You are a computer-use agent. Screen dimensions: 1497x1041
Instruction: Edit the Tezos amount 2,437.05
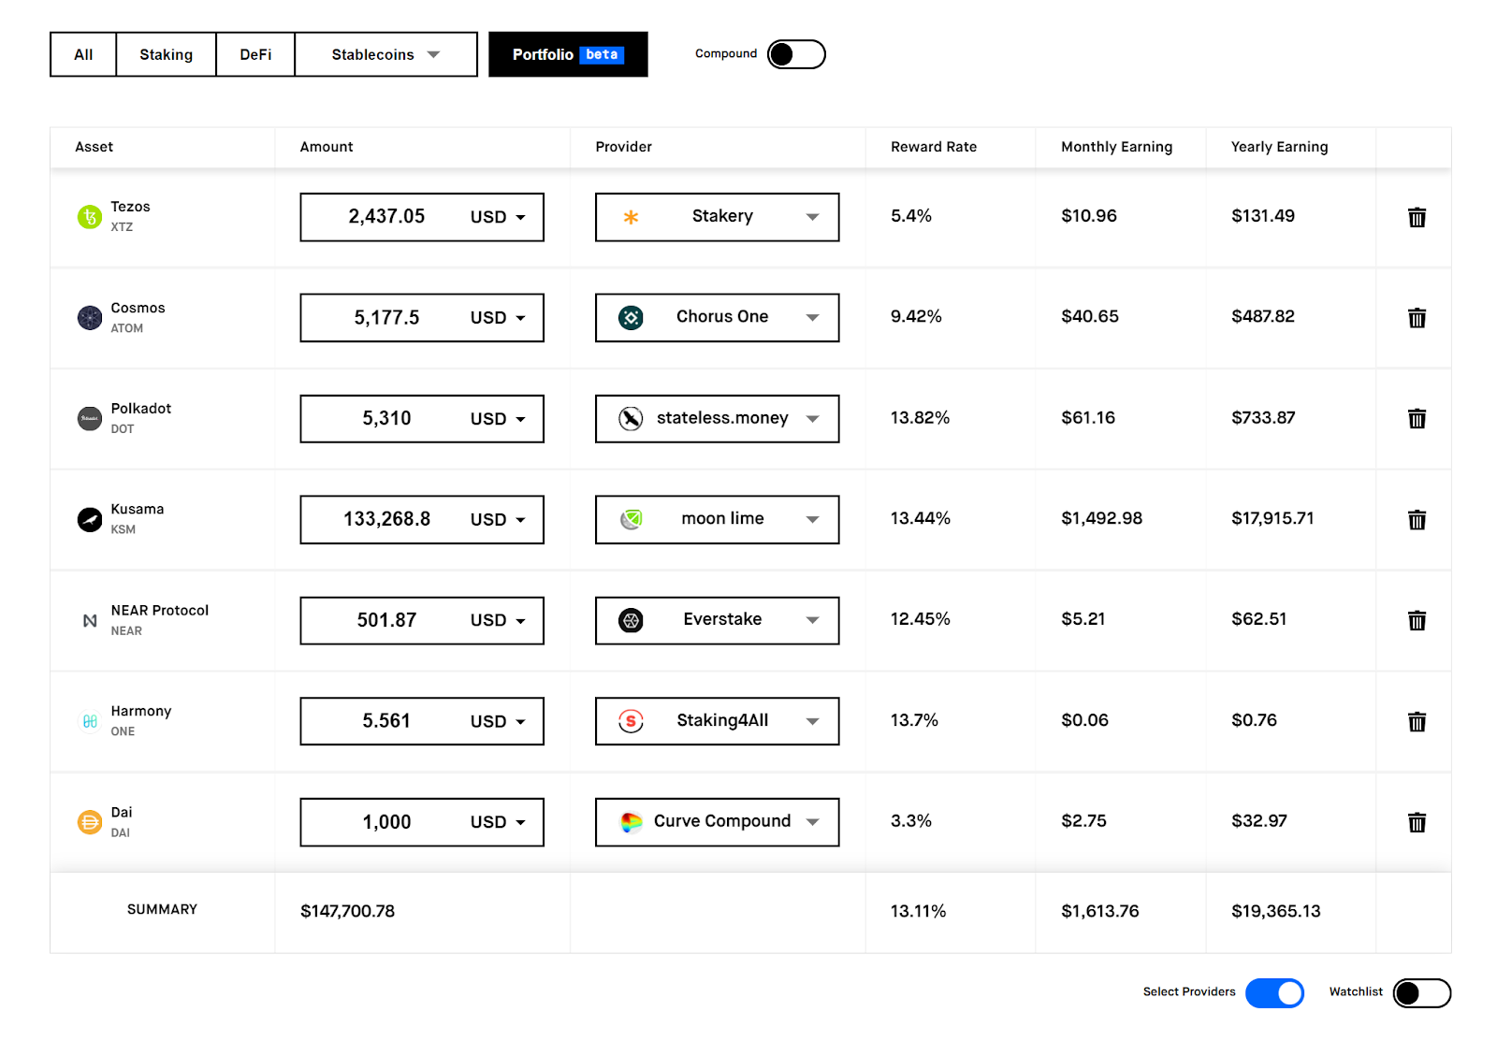[x=386, y=217]
